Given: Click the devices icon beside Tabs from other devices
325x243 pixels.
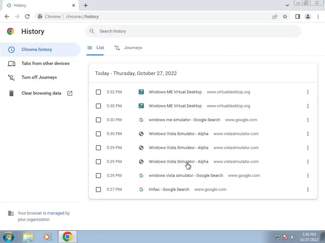Looking at the screenshot, I should tap(11, 63).
